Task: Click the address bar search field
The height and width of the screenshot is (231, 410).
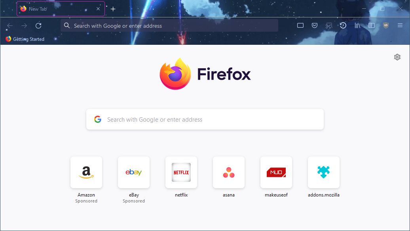Action: pyautogui.click(x=170, y=26)
